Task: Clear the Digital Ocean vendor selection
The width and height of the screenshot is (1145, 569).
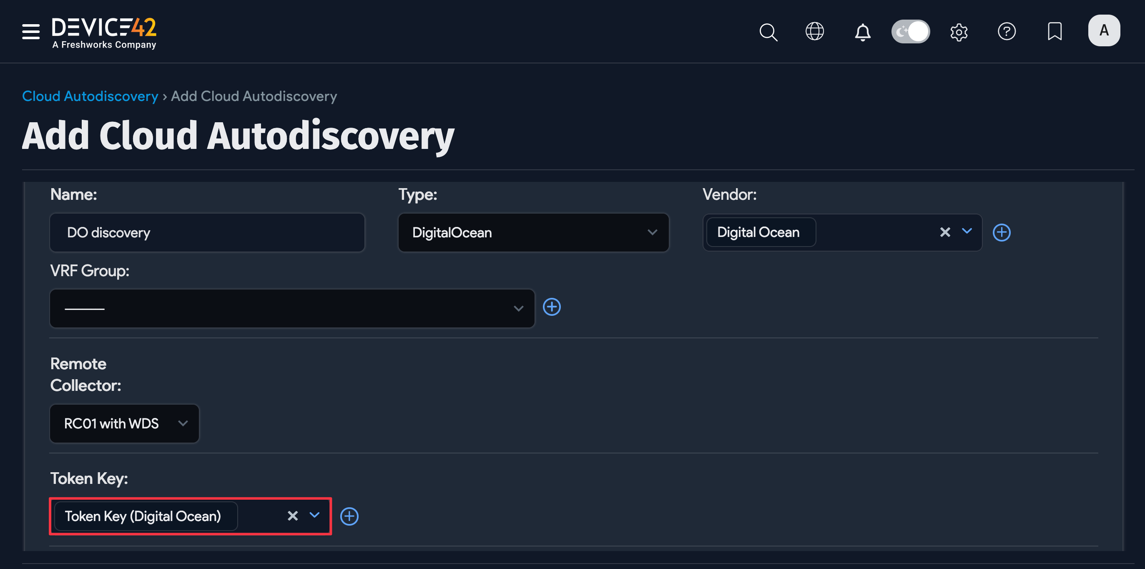Action: [944, 232]
